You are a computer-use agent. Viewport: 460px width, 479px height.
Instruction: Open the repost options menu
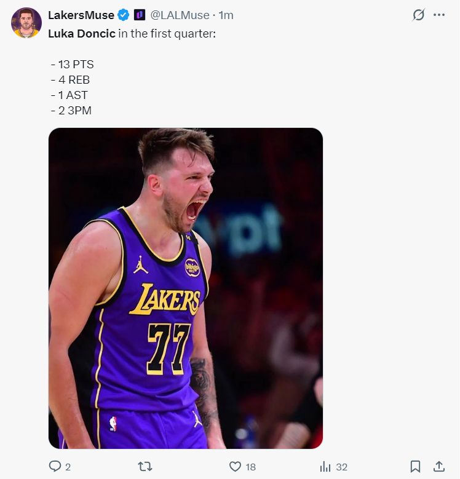[145, 467]
